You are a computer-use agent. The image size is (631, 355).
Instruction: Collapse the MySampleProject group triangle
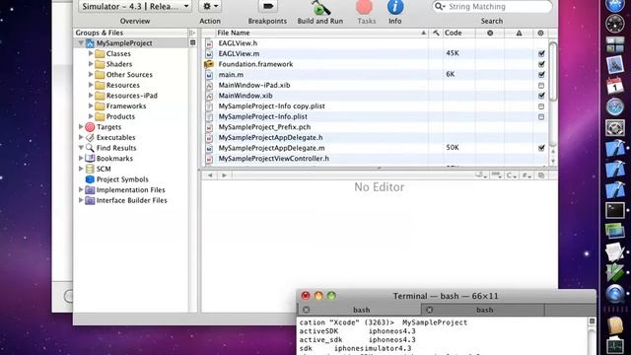click(x=81, y=43)
